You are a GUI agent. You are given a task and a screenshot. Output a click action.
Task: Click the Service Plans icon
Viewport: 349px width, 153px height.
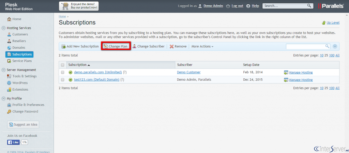pos(9,61)
